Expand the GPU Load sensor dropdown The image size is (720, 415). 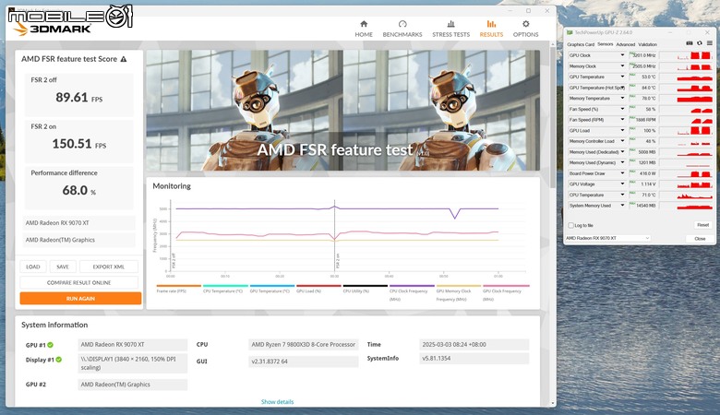tap(623, 131)
